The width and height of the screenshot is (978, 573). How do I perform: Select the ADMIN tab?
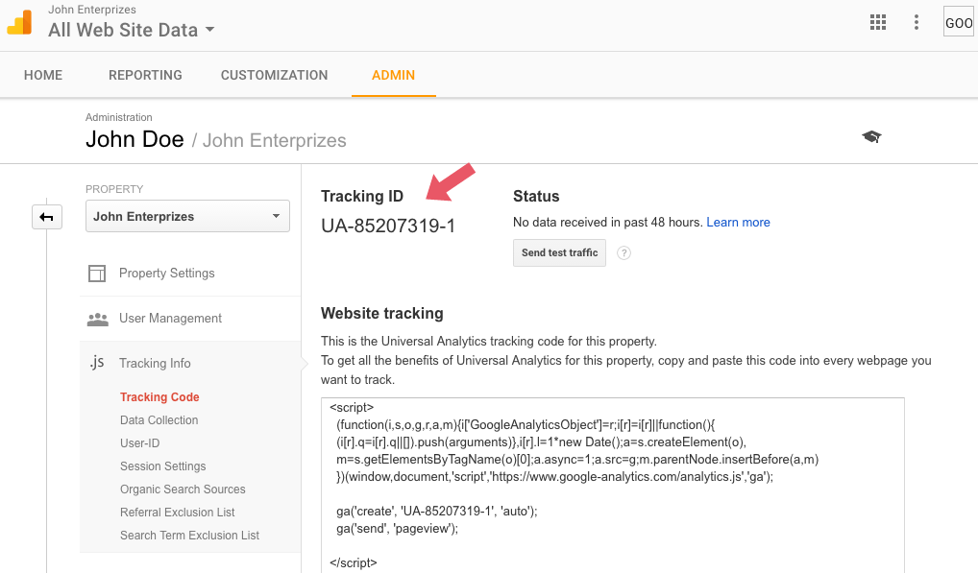pyautogui.click(x=393, y=75)
